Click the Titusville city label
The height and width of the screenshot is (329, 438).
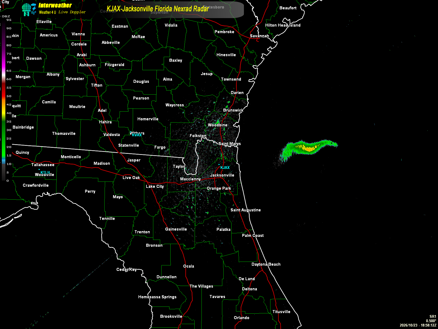(x=281, y=312)
